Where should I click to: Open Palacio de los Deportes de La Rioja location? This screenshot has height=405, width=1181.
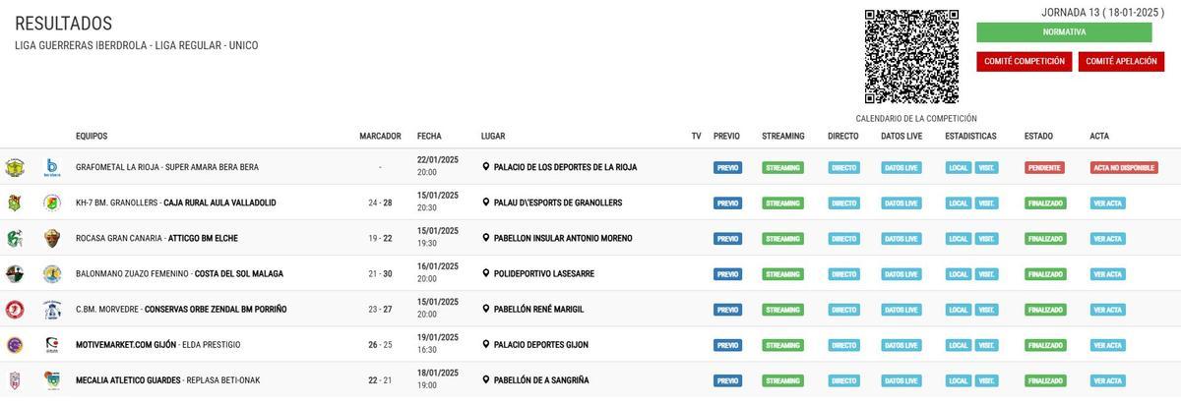(x=564, y=167)
